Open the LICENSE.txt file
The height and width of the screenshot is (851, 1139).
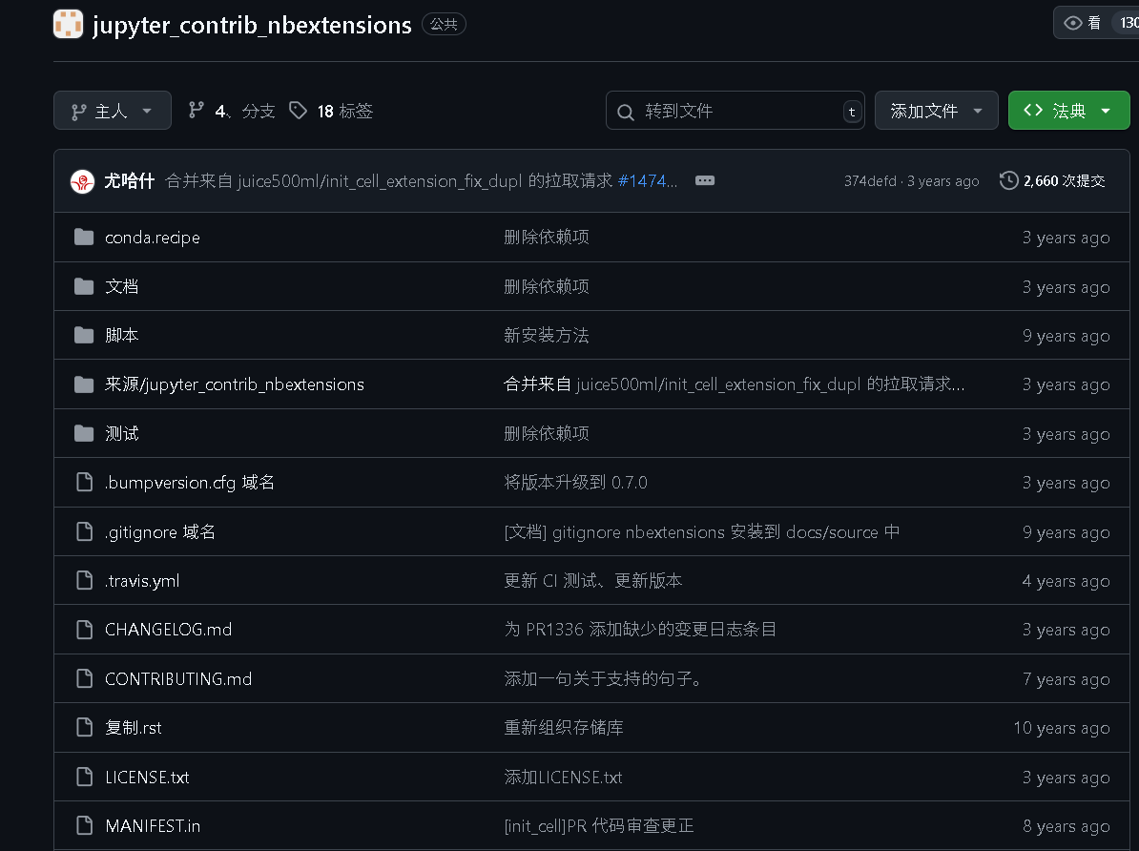coord(148,777)
